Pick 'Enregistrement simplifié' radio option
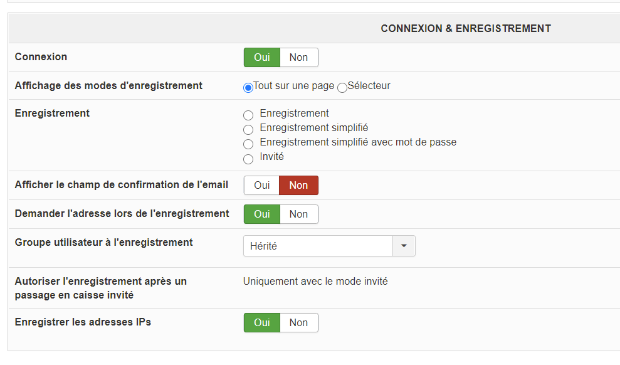This screenshot has height=365, width=620. point(248,130)
